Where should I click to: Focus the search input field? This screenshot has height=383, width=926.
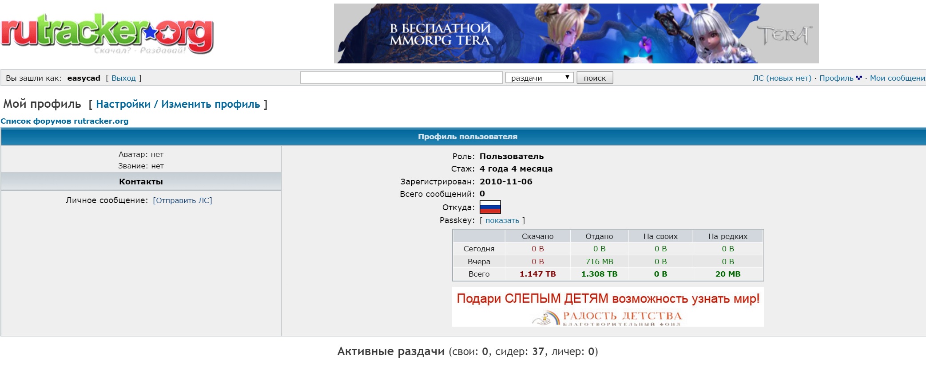tap(401, 78)
